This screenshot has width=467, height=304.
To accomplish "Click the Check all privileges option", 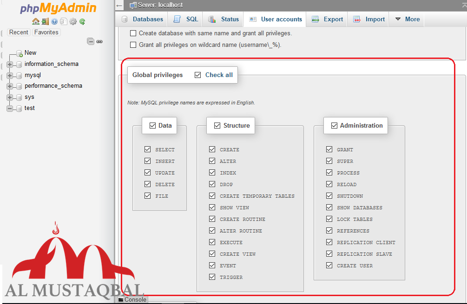I will tap(198, 74).
